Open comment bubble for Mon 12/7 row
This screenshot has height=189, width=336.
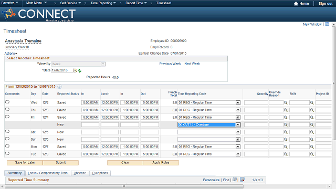tap(7, 146)
